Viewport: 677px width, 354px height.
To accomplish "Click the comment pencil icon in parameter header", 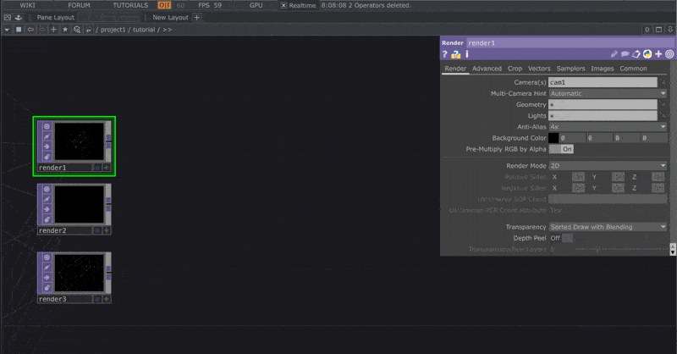I will (x=614, y=54).
